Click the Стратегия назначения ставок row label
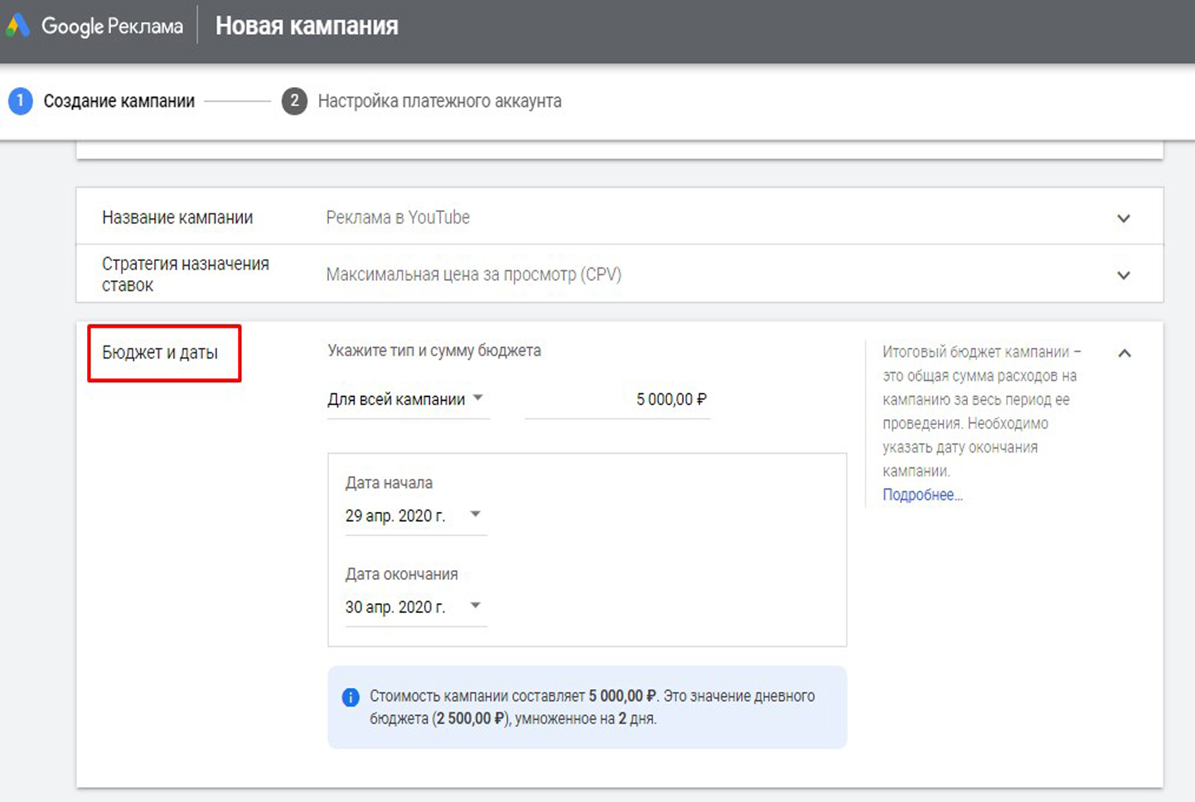This screenshot has height=802, width=1195. click(x=185, y=274)
